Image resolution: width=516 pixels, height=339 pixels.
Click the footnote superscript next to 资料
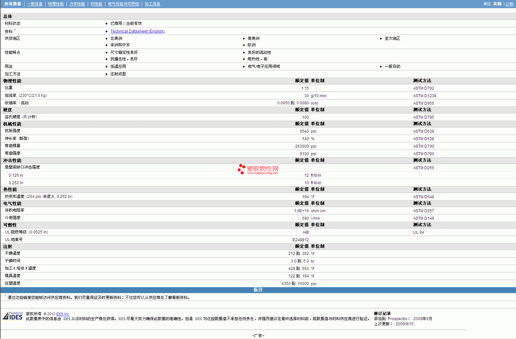pyautogui.click(x=15, y=30)
